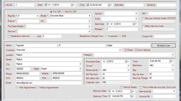Viewport: 181px width, 101px height.
Task: Select Without Appointment radio button
Action: pyautogui.click(x=37, y=88)
